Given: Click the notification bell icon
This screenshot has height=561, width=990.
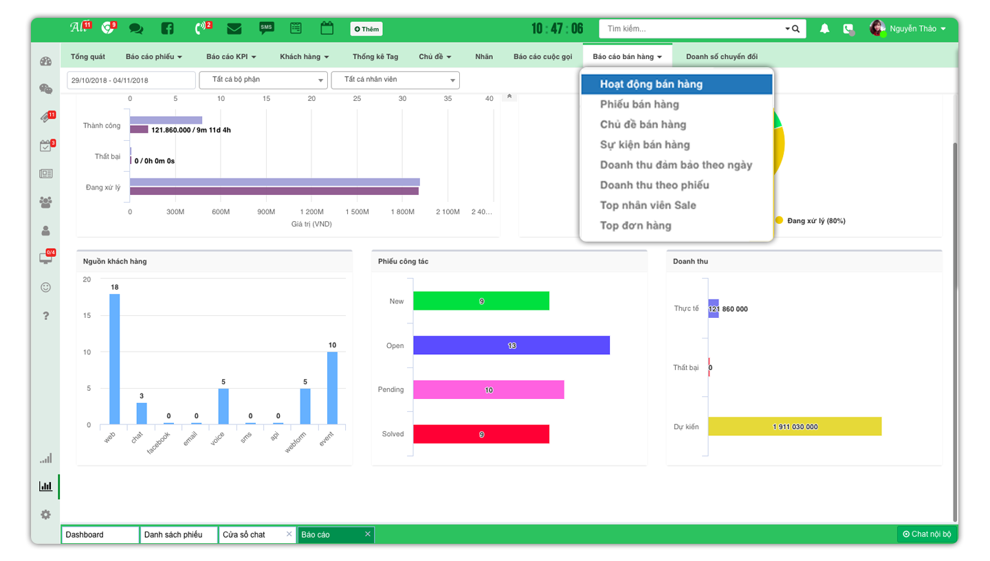Looking at the screenshot, I should 825,29.
